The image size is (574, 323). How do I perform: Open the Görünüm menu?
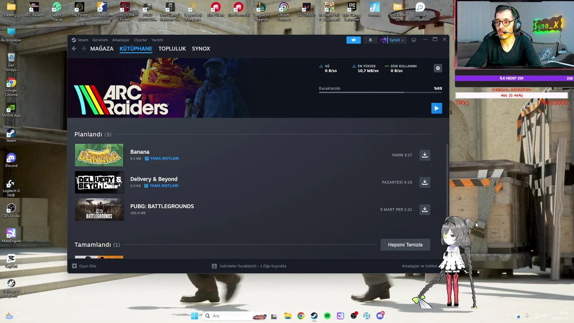tap(100, 40)
